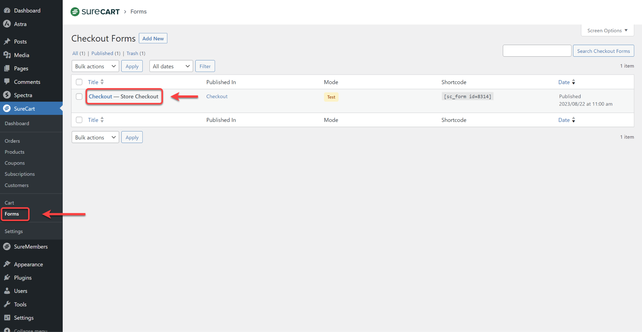Switch to the Trash filter view

[132, 53]
